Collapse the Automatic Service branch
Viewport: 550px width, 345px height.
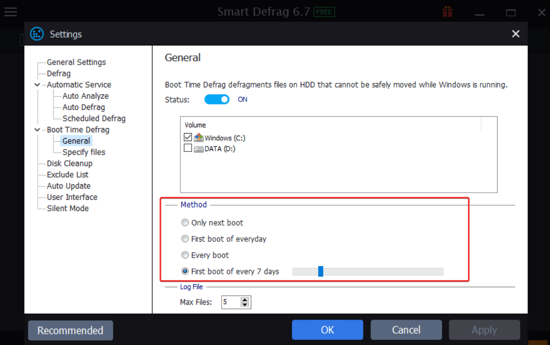click(37, 84)
